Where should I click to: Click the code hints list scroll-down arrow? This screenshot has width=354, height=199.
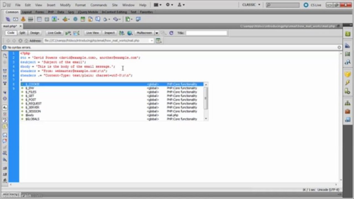click(206, 119)
